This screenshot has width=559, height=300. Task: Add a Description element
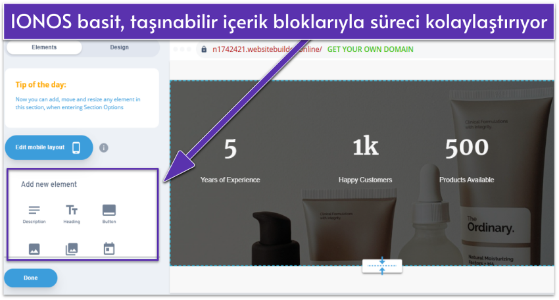(x=34, y=214)
